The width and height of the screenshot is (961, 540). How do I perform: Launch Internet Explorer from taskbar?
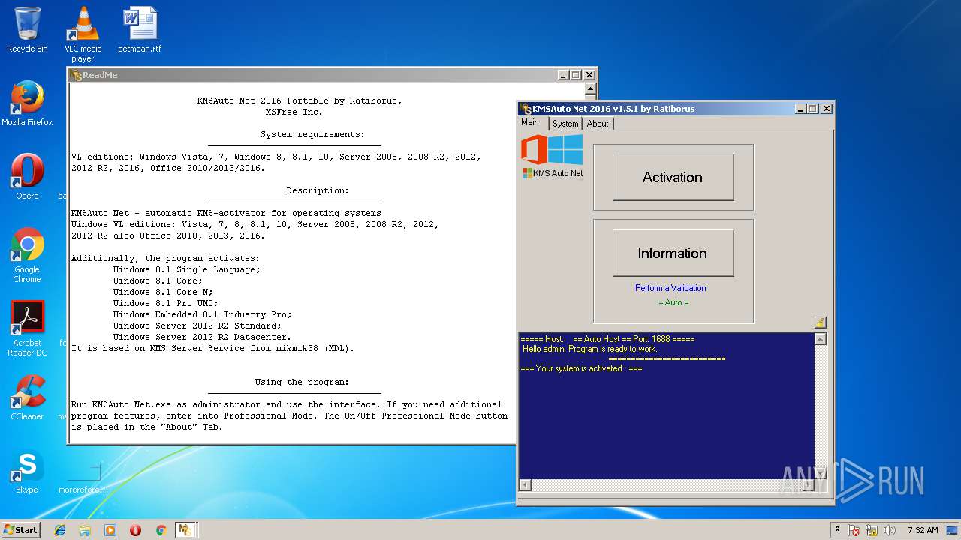60,530
